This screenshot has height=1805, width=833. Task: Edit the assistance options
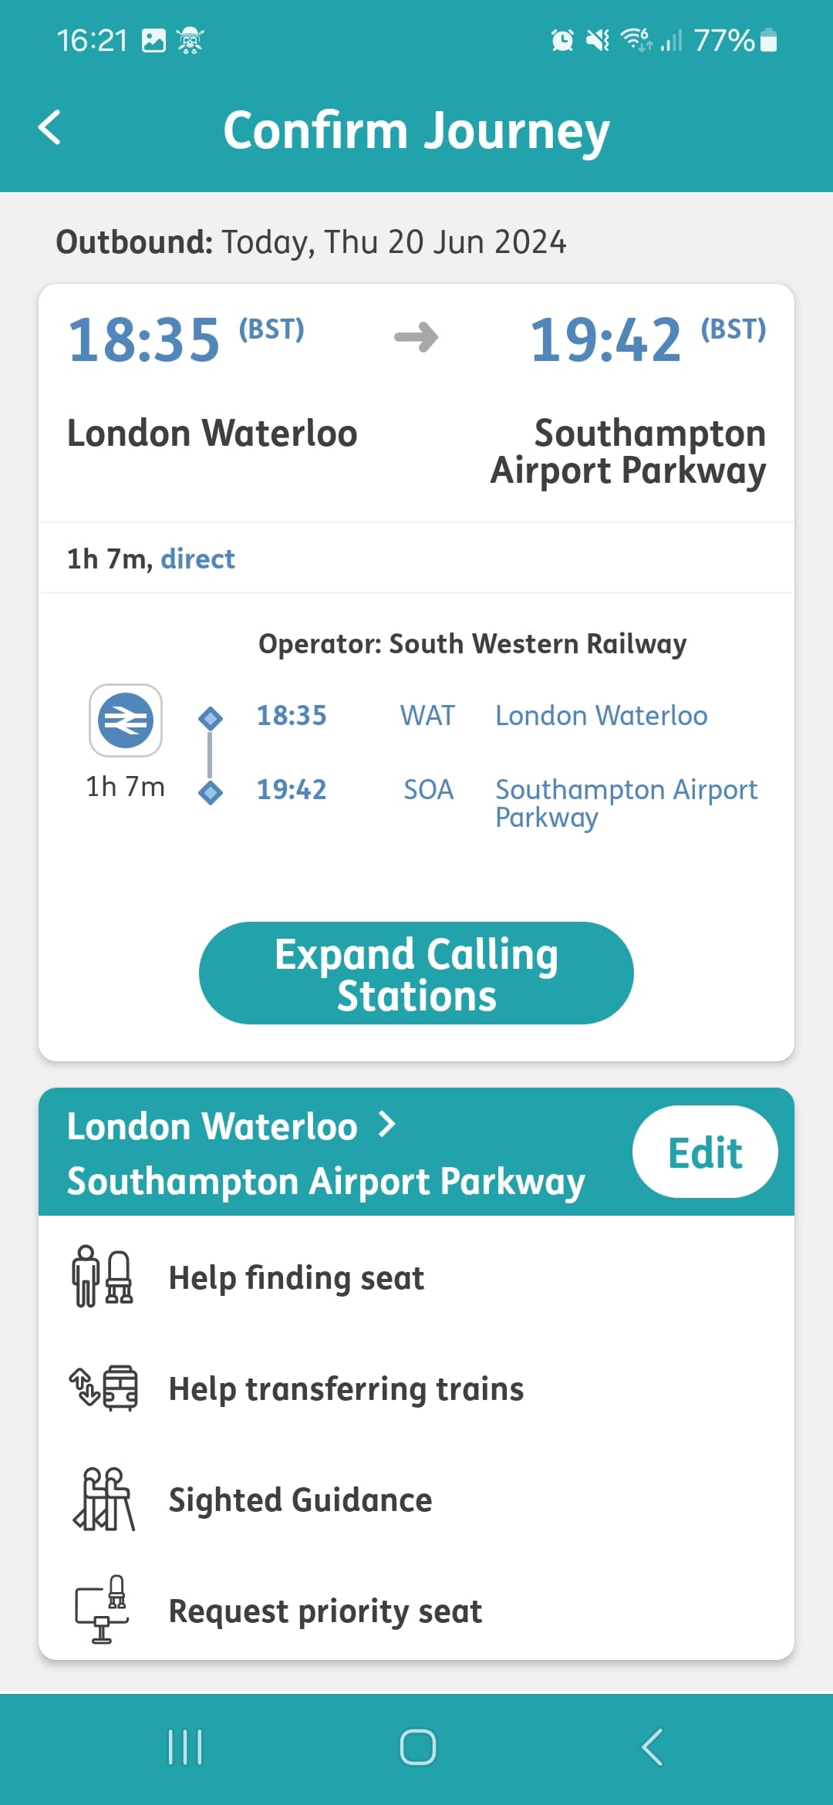[705, 1152]
